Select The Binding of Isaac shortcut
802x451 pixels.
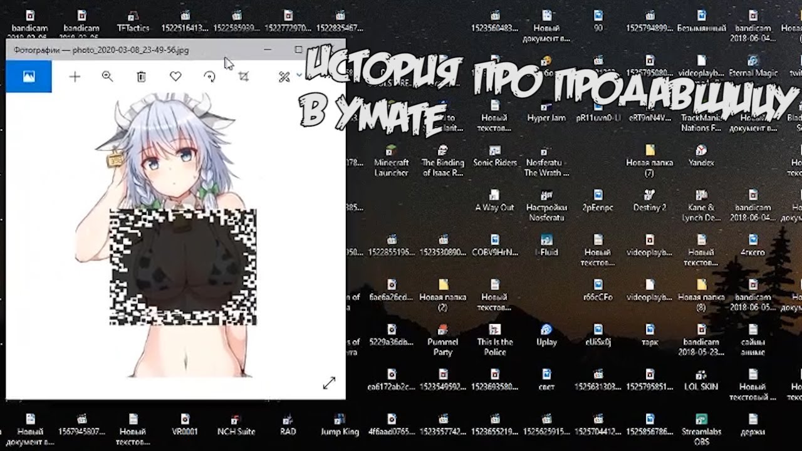tap(443, 161)
